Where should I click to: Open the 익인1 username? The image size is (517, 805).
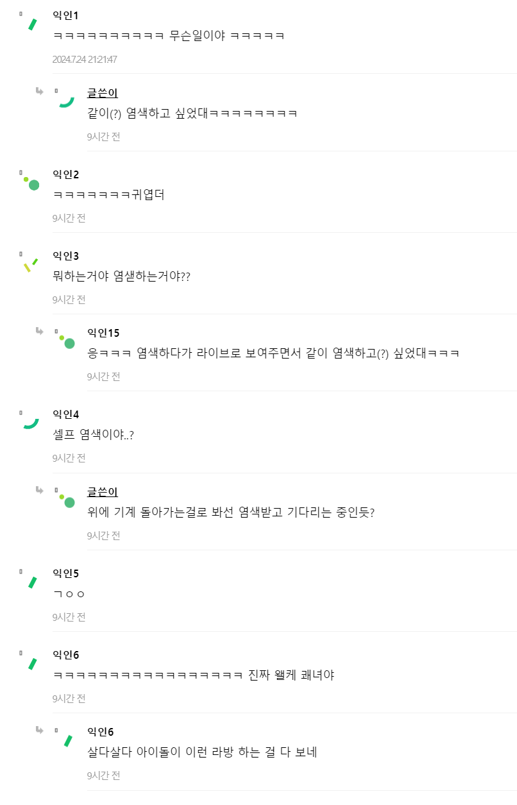tap(65, 15)
